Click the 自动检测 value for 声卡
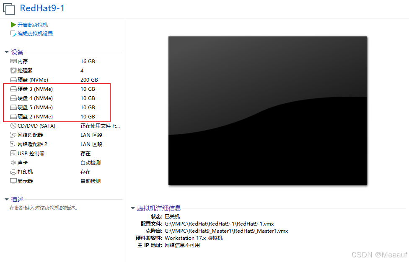Viewport: 409px width, 262px height. [91, 163]
